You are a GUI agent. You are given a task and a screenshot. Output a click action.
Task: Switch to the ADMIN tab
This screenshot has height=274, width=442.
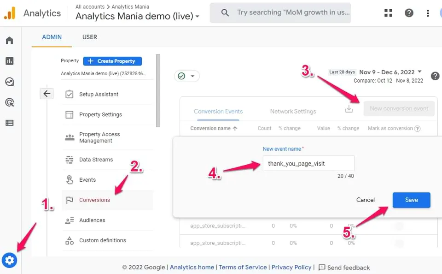52,37
